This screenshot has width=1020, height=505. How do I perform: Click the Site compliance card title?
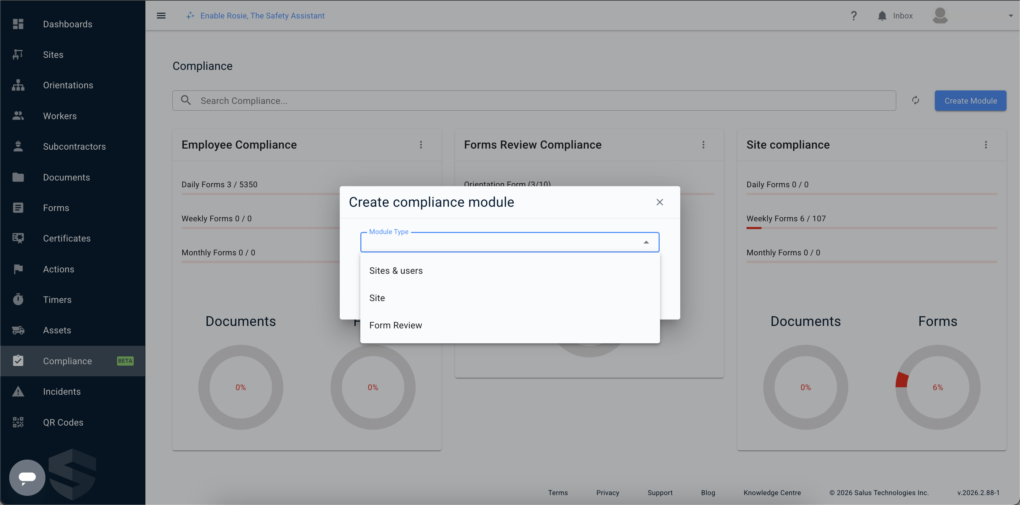[788, 145]
